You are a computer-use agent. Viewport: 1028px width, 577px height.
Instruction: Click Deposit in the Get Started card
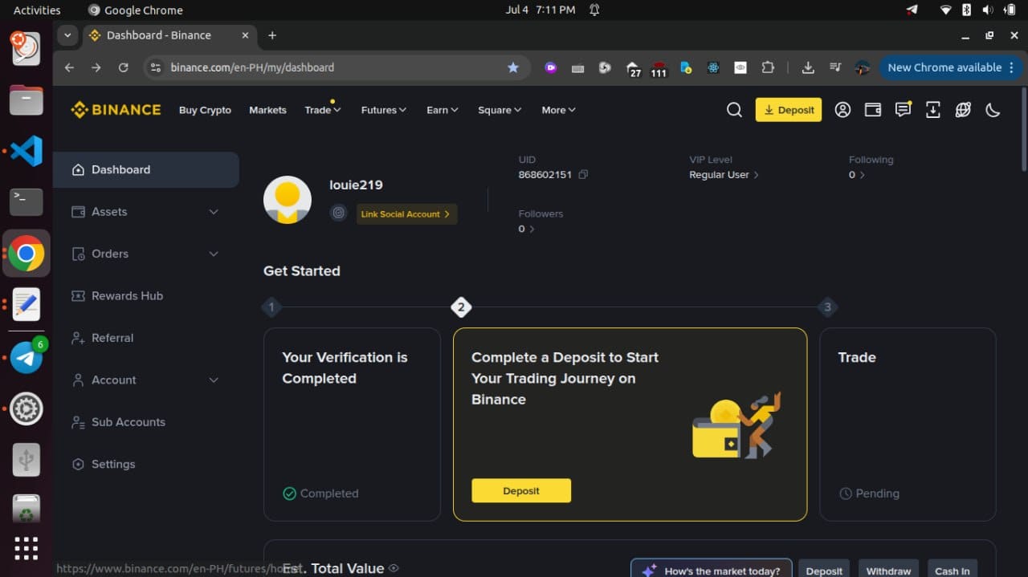(x=521, y=490)
